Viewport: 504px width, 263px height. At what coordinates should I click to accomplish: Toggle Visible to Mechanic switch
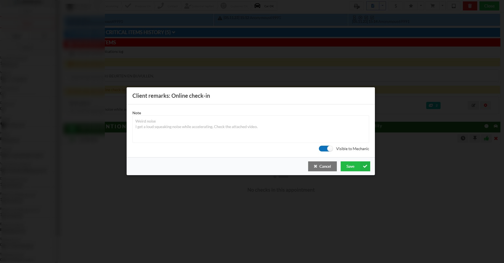click(326, 149)
